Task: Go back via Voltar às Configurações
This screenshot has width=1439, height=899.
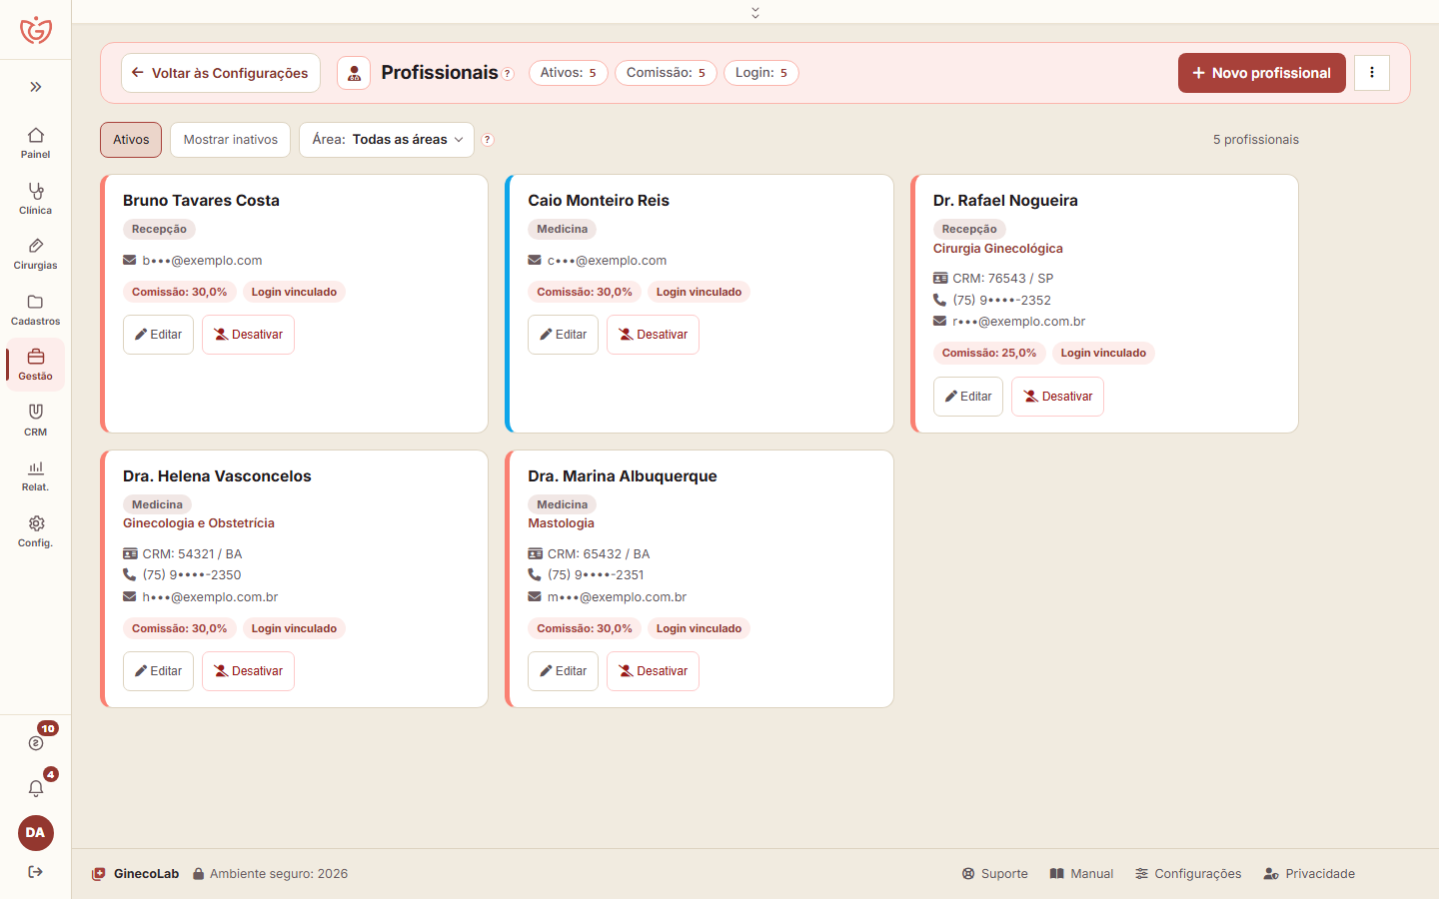Action: pyautogui.click(x=221, y=73)
